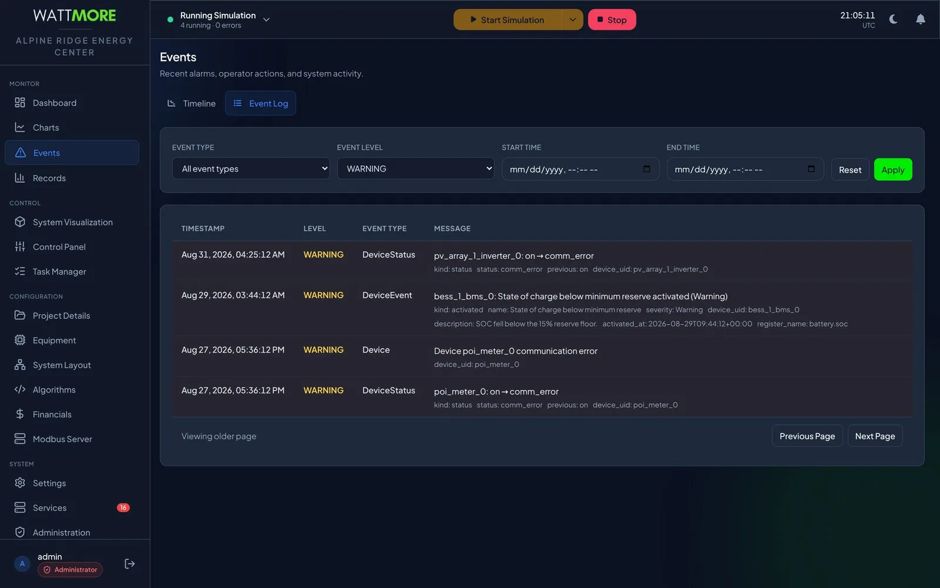This screenshot has width=940, height=588.
Task: Open the Algorithms code icon
Action: [x=20, y=390]
